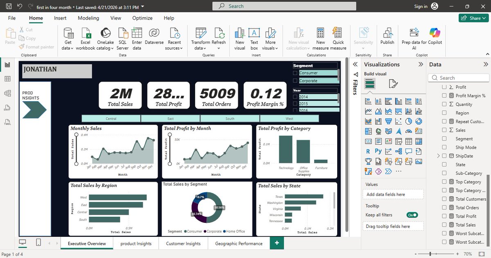The height and width of the screenshot is (258, 491).
Task: Select the Pie chart visual type
Action: tap(409, 121)
